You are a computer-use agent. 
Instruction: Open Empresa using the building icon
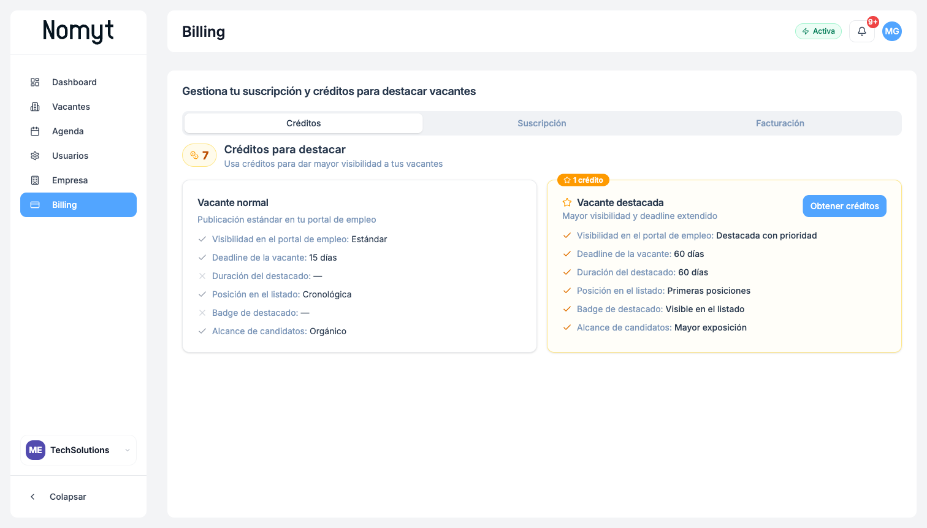[x=35, y=180]
